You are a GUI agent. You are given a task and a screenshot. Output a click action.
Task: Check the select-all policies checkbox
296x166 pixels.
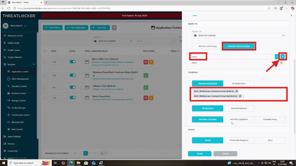pyautogui.click(x=45, y=51)
